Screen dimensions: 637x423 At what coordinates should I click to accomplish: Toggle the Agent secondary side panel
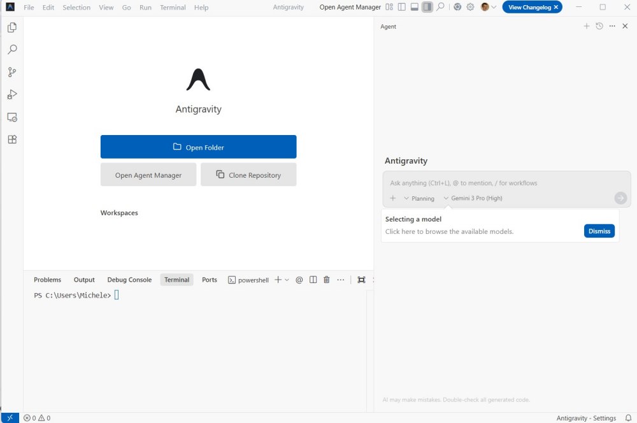click(x=427, y=7)
